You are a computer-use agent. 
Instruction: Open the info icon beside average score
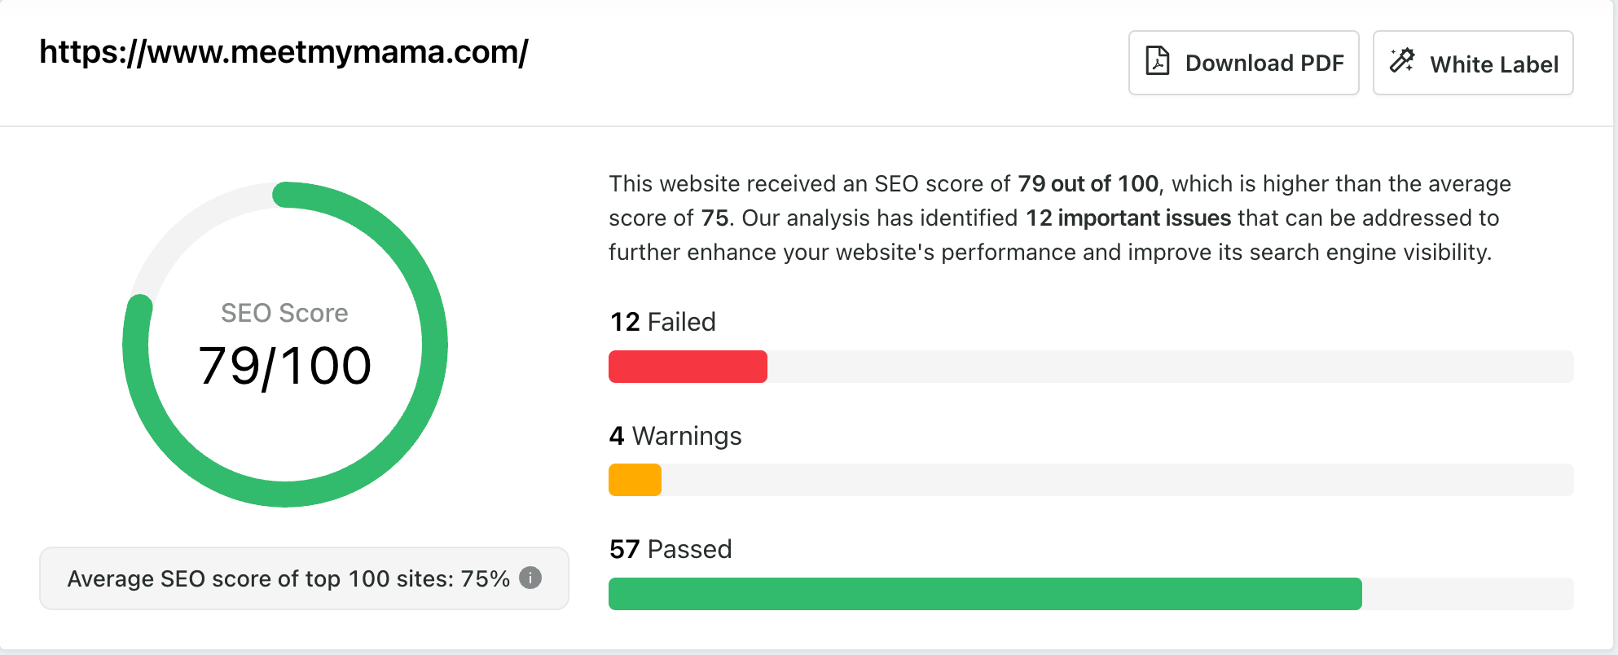530,578
